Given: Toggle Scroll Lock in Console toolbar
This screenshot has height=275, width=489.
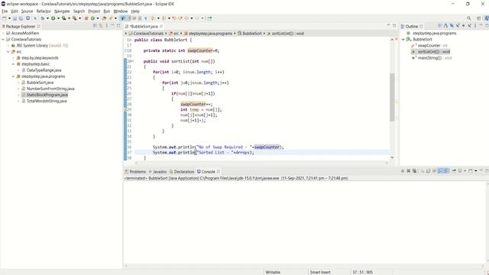Looking at the screenshot, I should (428, 171).
